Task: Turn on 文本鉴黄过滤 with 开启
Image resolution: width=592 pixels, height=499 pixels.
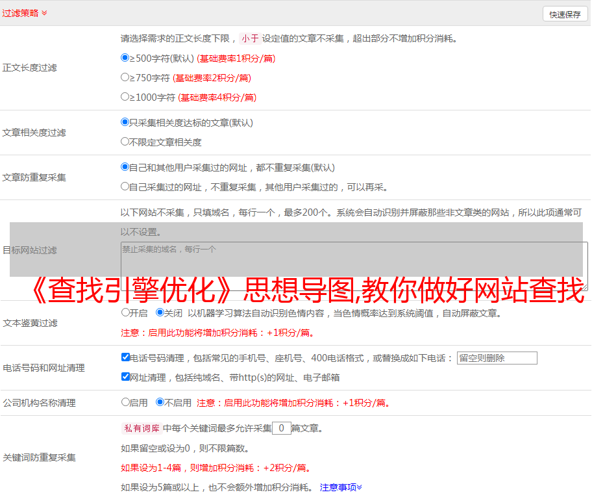Action: (125, 313)
